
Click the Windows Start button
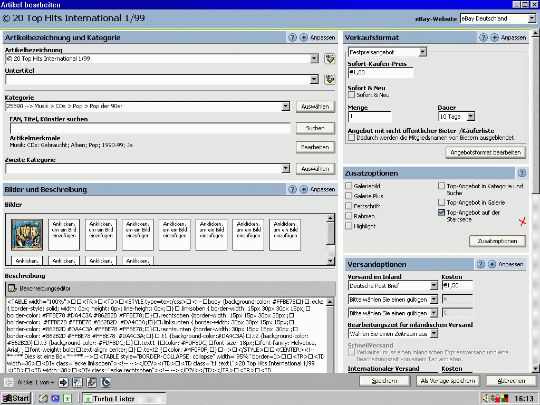point(15,399)
